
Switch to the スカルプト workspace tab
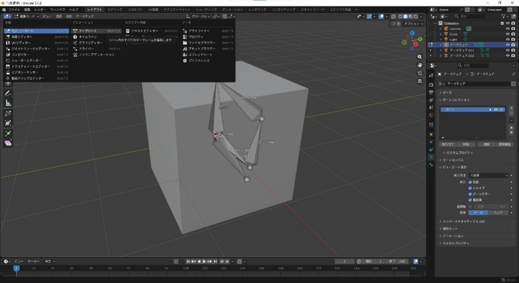pyautogui.click(x=136, y=10)
